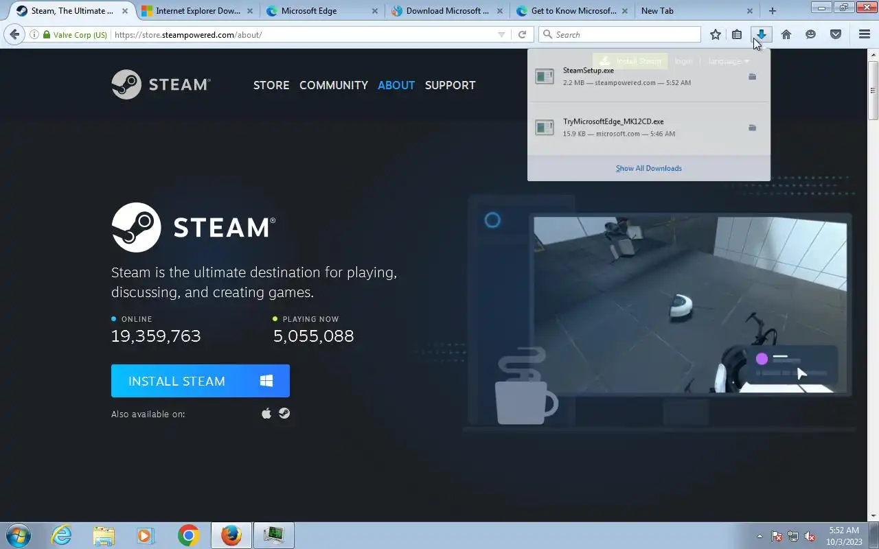Click the taskbar clock showing 5:52 AM
The width and height of the screenshot is (879, 549).
point(844,536)
